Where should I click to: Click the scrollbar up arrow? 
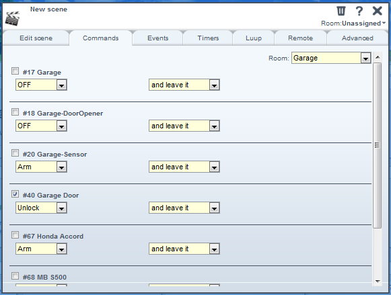click(378, 58)
